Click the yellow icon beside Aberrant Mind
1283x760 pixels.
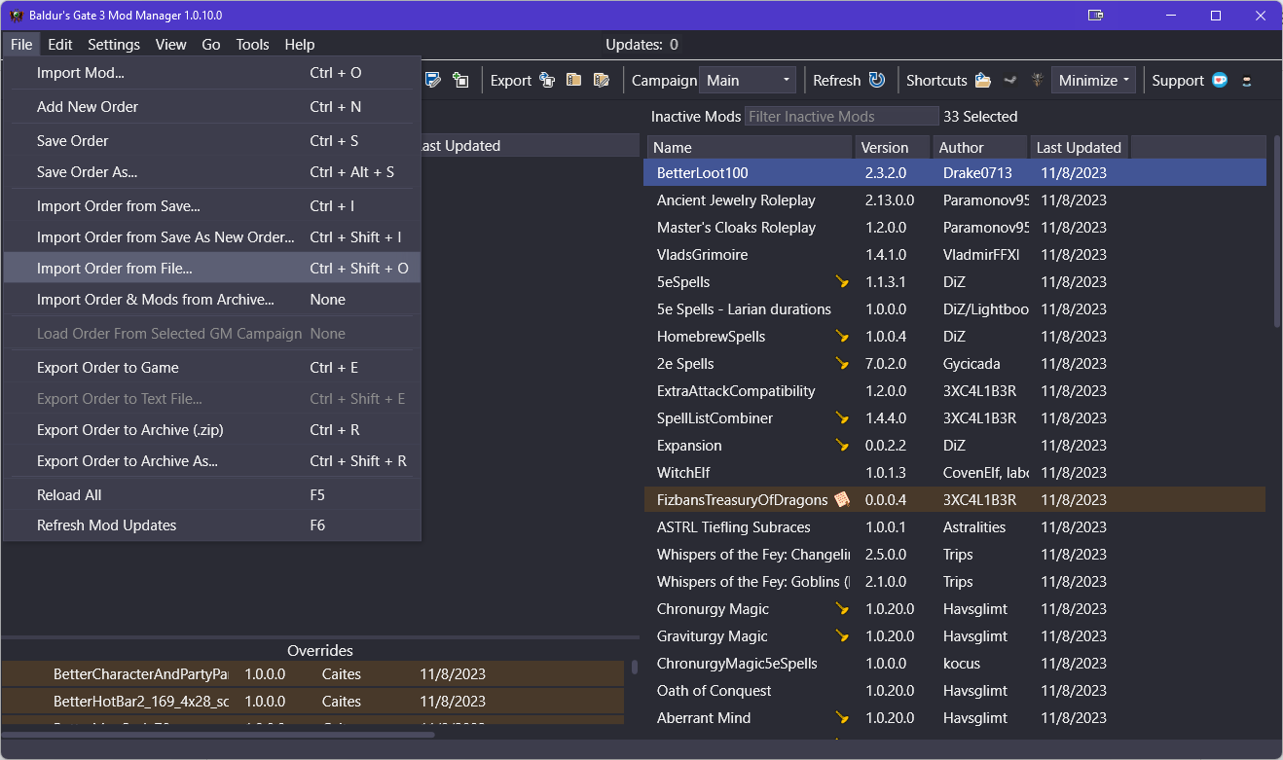tap(842, 718)
